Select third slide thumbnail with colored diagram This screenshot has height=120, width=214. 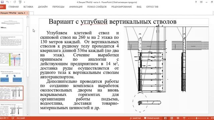tap(11, 59)
